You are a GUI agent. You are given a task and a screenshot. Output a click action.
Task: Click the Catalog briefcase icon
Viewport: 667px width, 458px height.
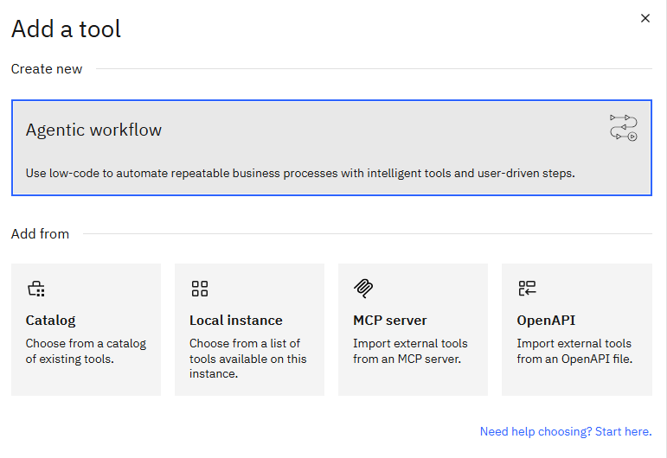click(35, 289)
